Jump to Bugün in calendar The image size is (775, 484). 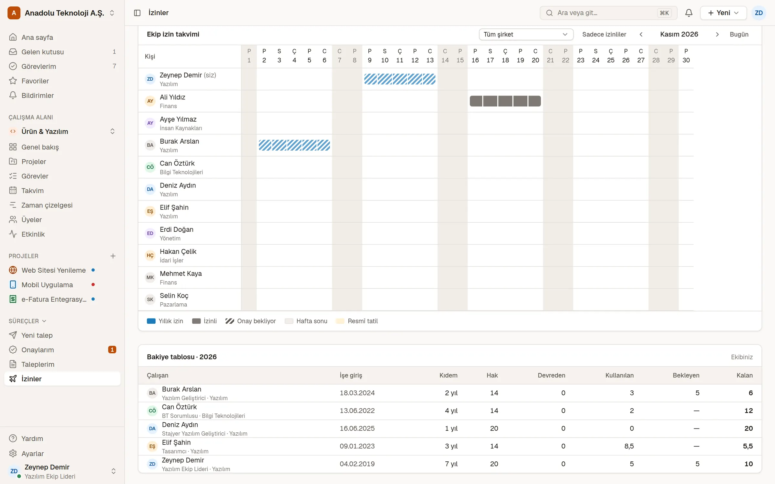point(739,34)
